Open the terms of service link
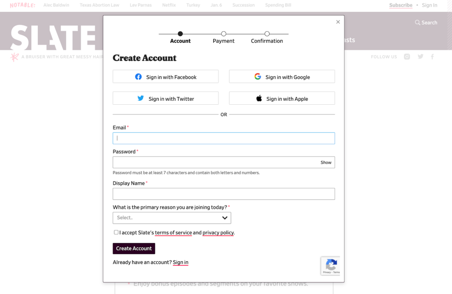 coord(173,233)
